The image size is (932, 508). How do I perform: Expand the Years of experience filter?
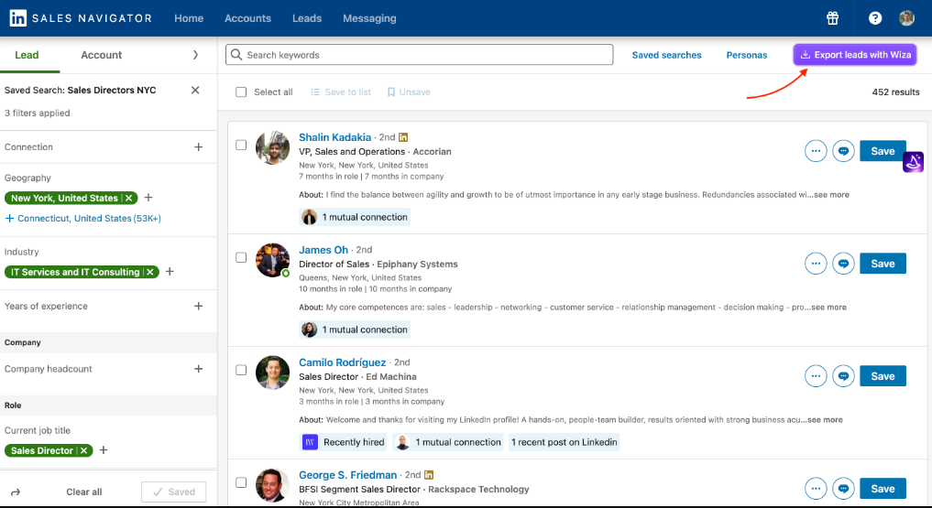[199, 307]
